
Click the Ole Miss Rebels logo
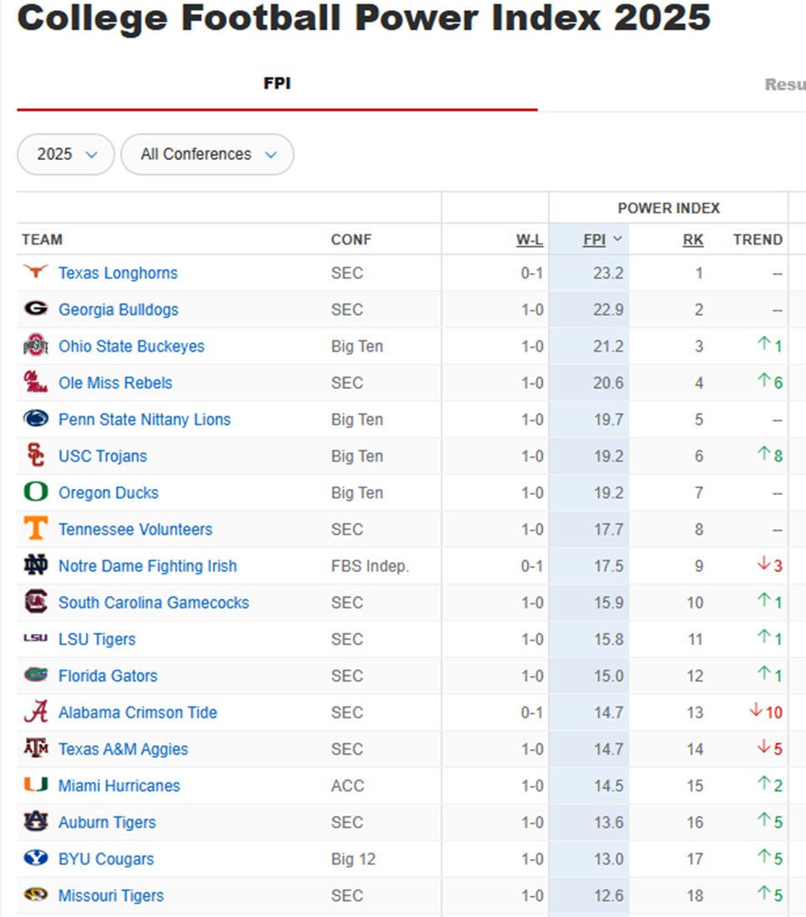pos(36,382)
